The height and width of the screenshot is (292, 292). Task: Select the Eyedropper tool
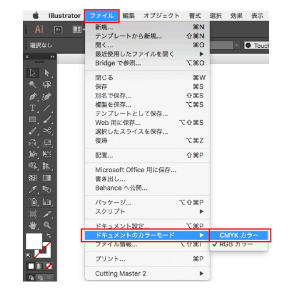point(33,189)
